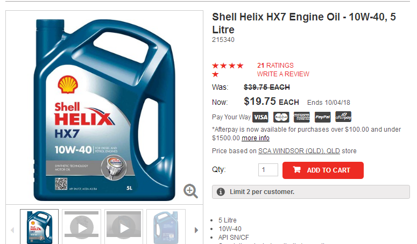Click the magnifier zoom icon on product image
417x244 pixels.
190,191
